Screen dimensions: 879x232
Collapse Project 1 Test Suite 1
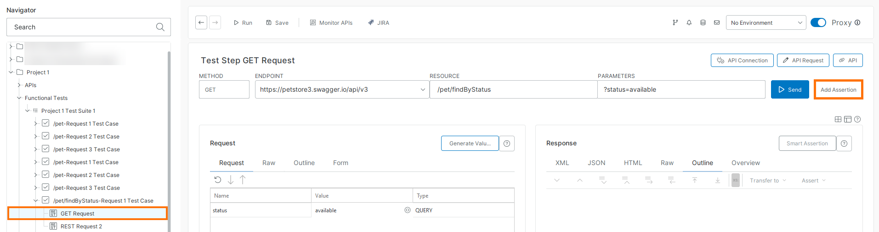[28, 110]
